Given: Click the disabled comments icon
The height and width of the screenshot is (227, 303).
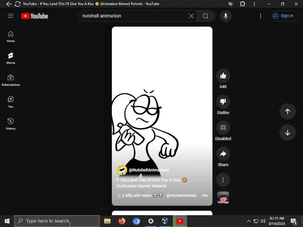Looking at the screenshot, I should pos(223,128).
